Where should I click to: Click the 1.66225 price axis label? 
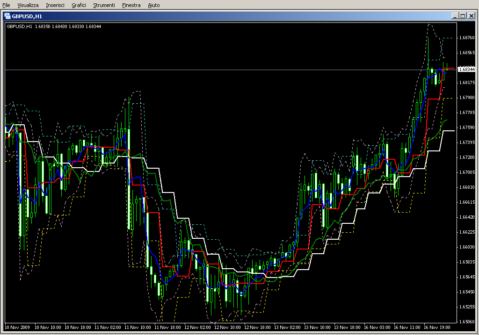[x=467, y=232]
